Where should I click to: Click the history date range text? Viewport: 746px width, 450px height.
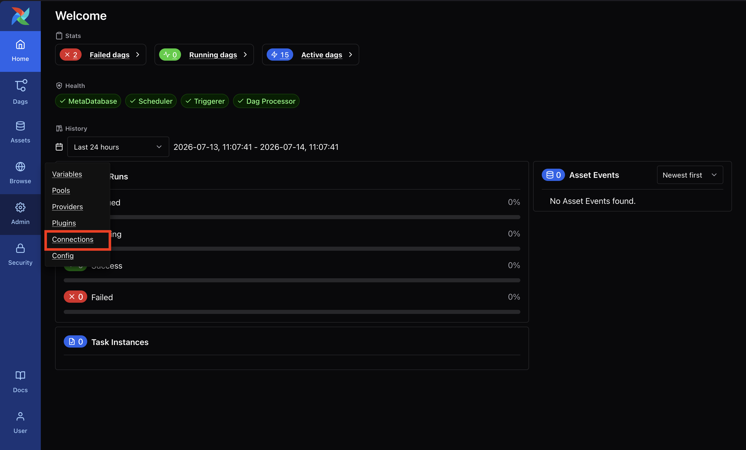tap(256, 147)
